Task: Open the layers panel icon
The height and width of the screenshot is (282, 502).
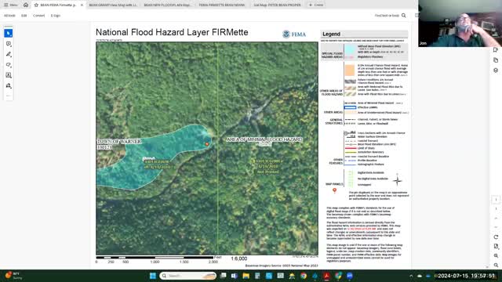Action: point(496,70)
